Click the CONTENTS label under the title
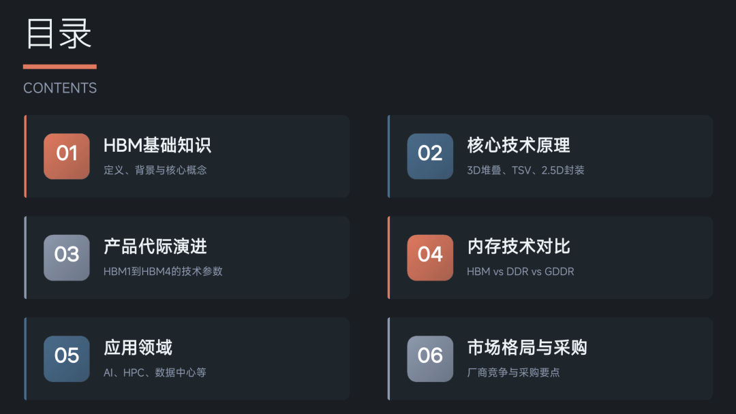736x414 pixels. [x=60, y=88]
